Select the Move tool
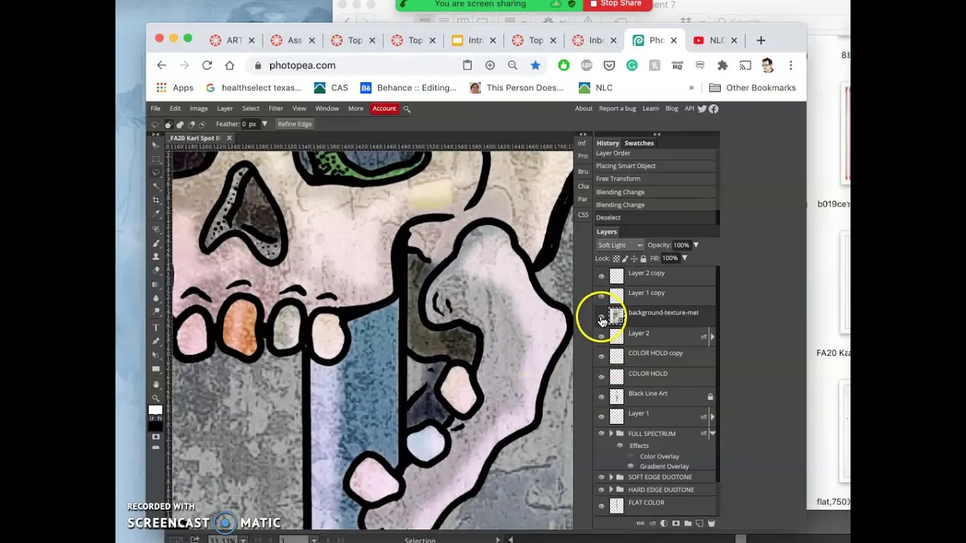The height and width of the screenshot is (543, 966). pos(156,145)
